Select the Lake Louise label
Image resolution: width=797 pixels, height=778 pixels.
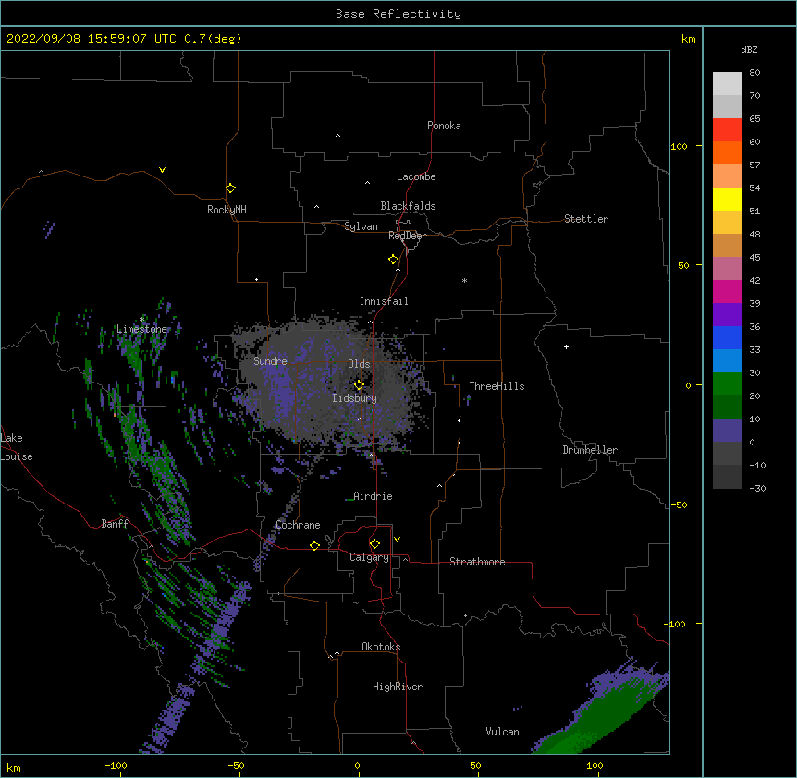pyautogui.click(x=15, y=447)
